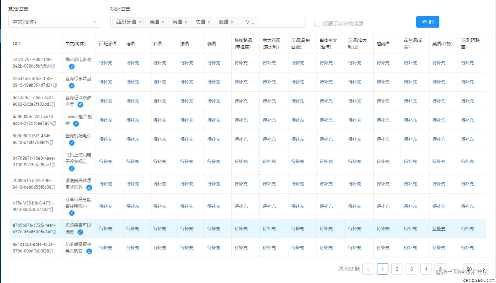Edit the 查询机场电话 question

click(x=72, y=143)
